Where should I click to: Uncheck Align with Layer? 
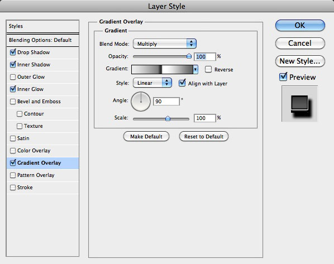click(x=182, y=83)
